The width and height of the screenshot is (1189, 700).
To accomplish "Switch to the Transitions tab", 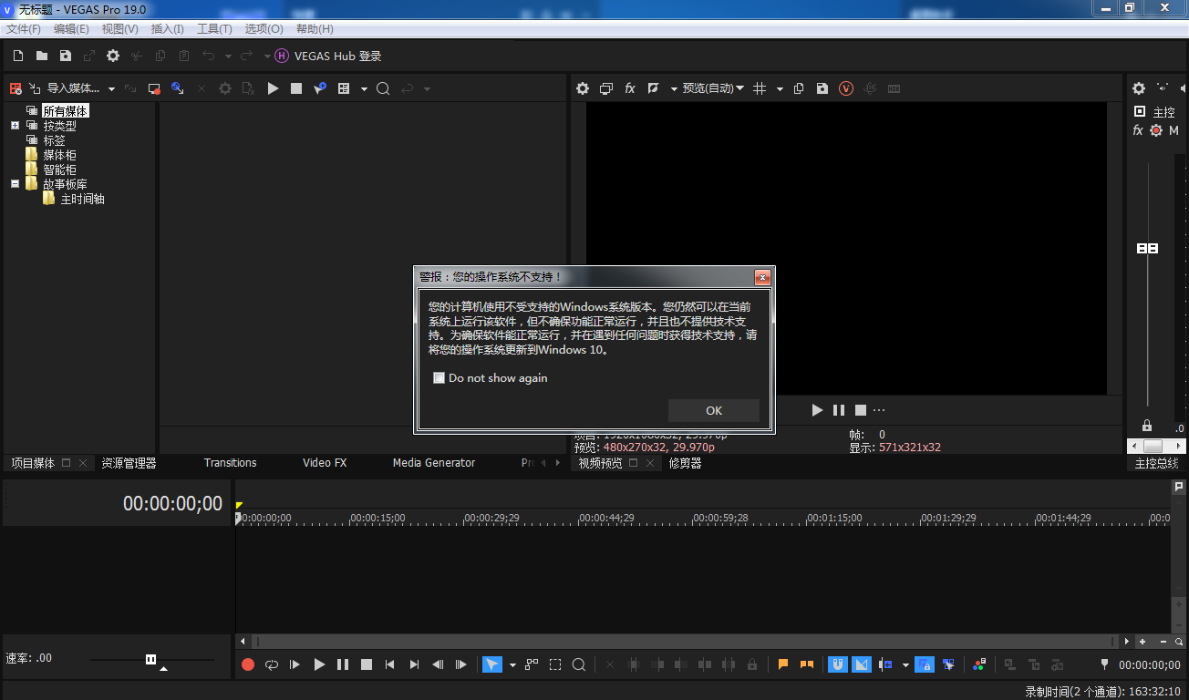I will [230, 463].
